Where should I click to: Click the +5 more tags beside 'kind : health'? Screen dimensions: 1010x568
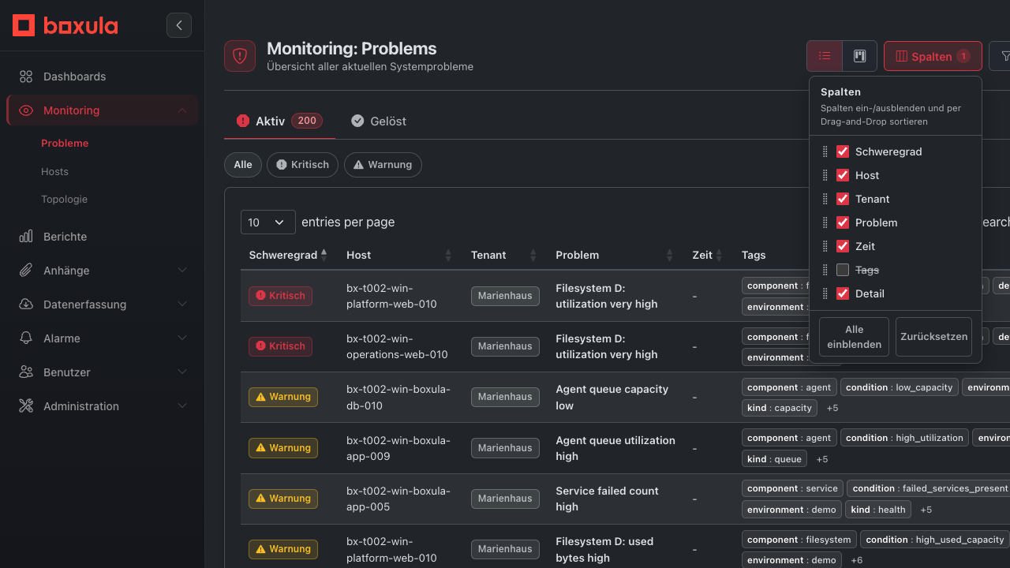[x=926, y=510]
